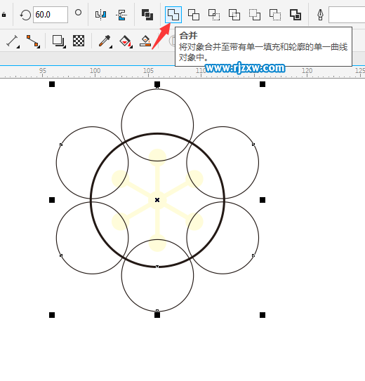
Task: Open the Dimension tool flyout
Action: pyautogui.click(x=13, y=41)
